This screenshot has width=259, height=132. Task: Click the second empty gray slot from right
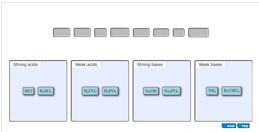point(179,33)
